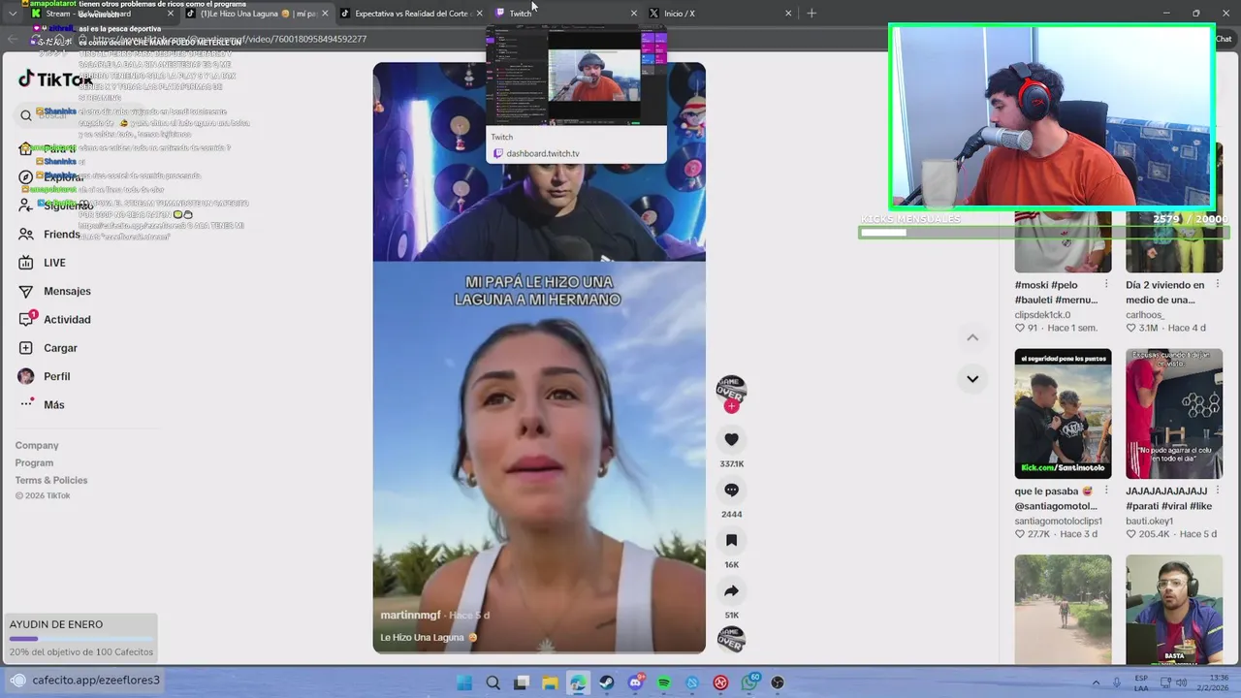Screen dimensions: 1241x698
Task: Switch ESP LAA keyboard language indicator
Action: (1141, 682)
